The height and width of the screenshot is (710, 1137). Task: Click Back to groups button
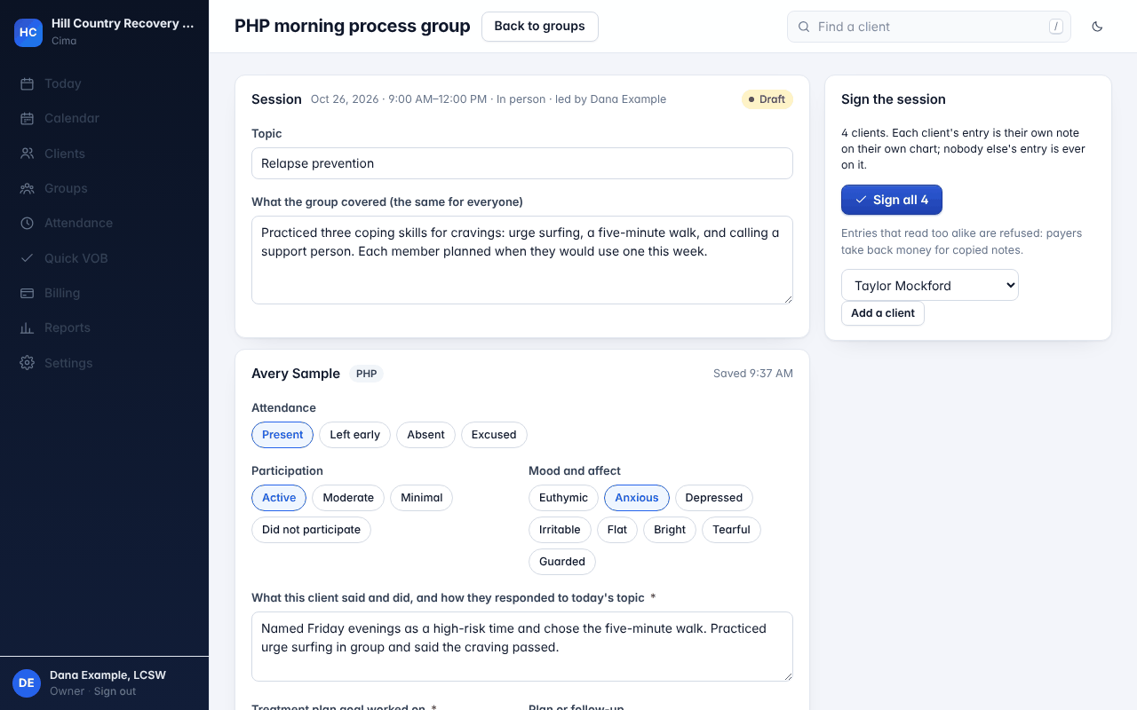coord(539,27)
